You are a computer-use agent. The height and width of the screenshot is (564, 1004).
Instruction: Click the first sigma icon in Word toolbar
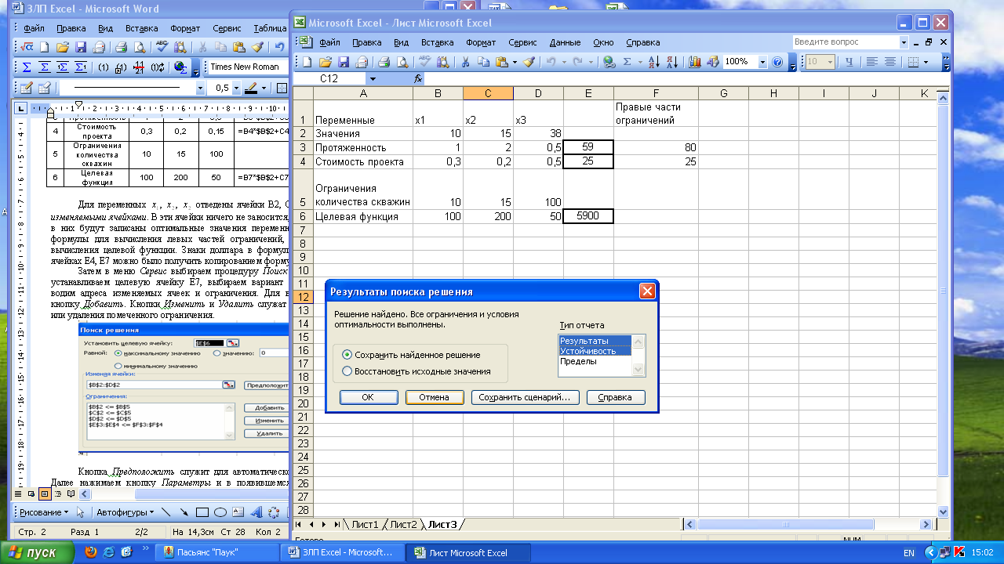(x=26, y=67)
